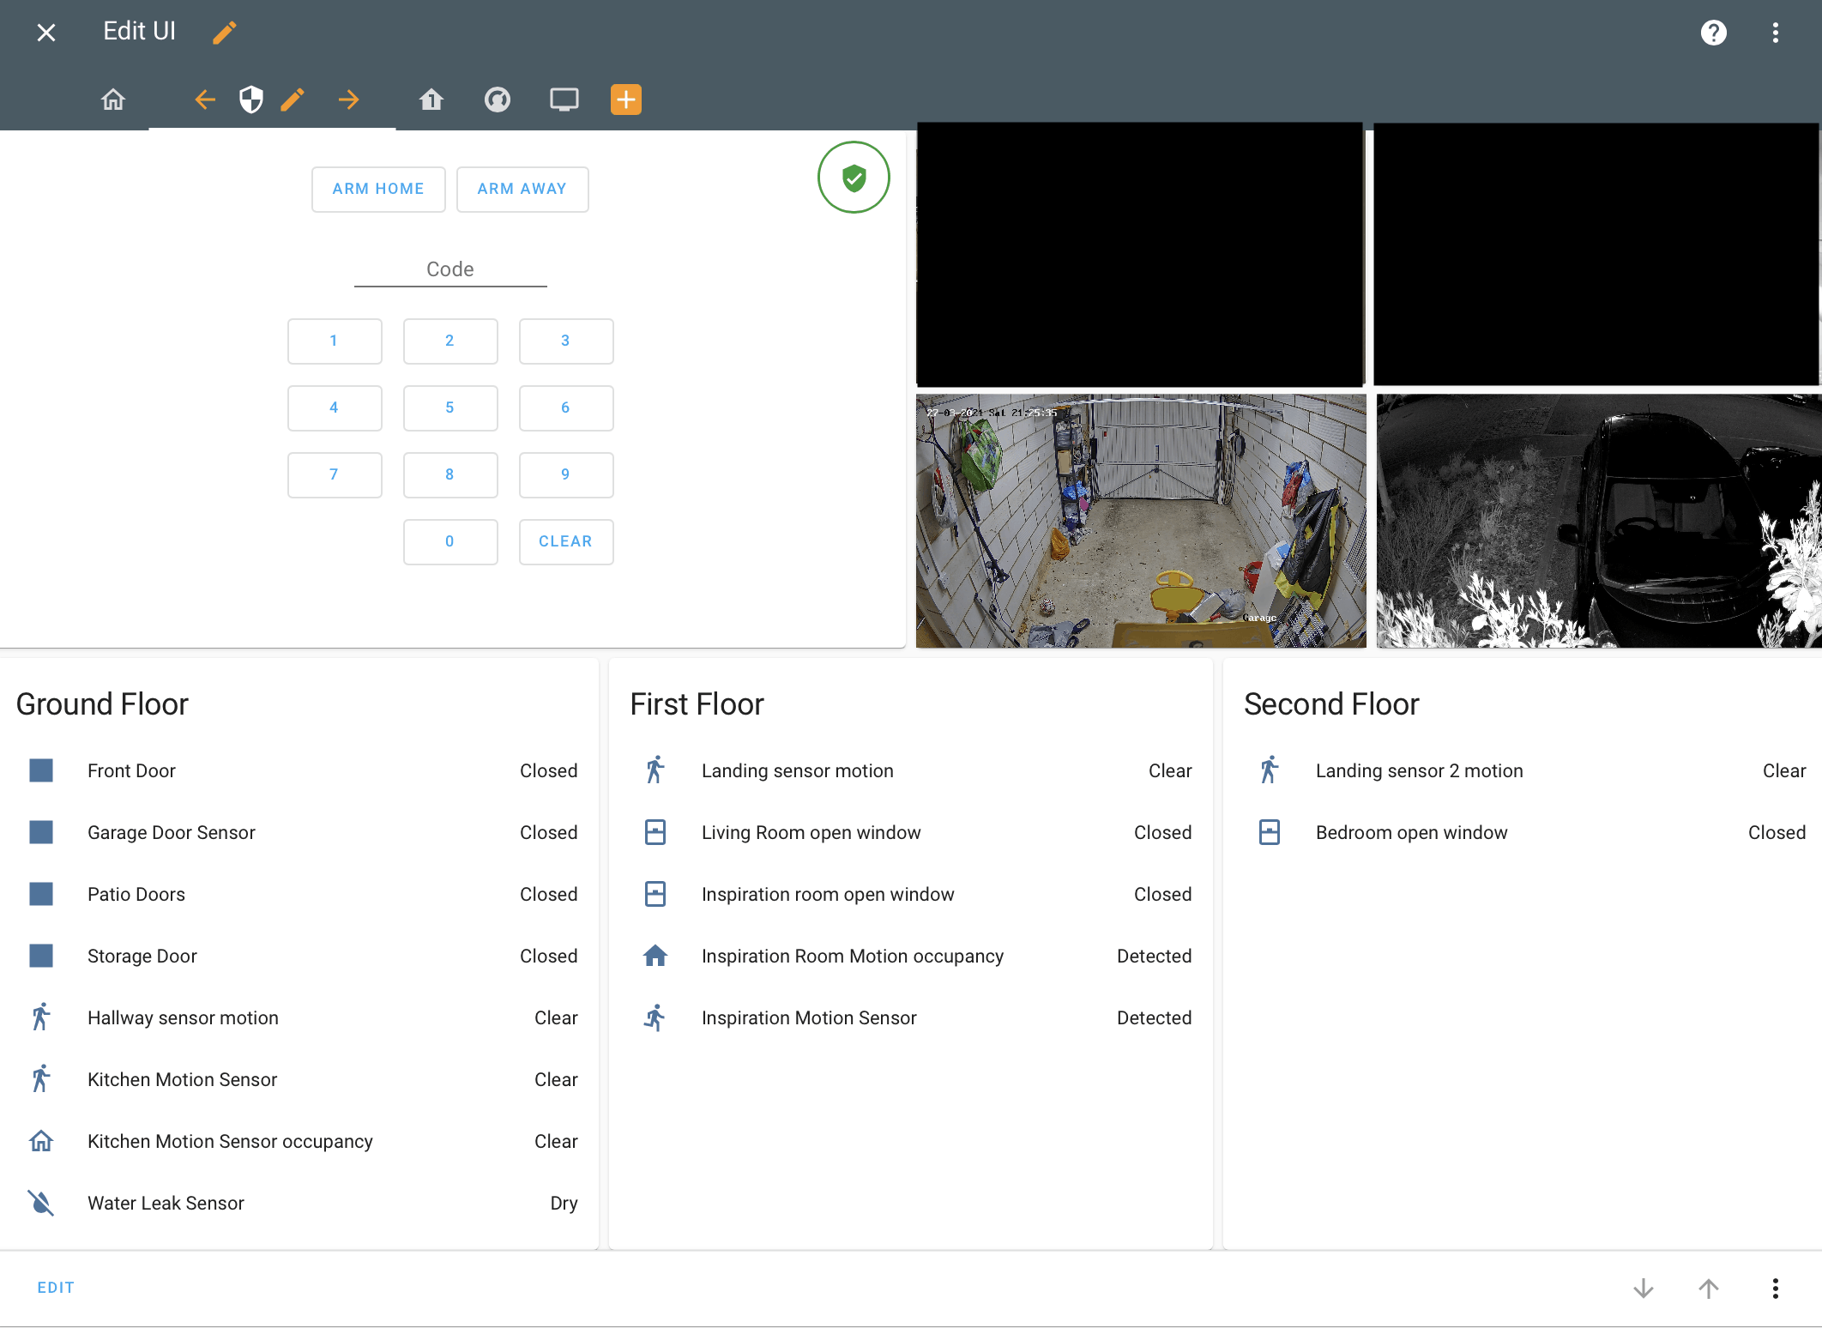The width and height of the screenshot is (1822, 1328).
Task: Tap keypad digit 6
Action: 566,407
